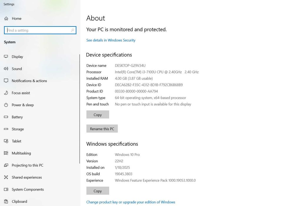Click device name DESKTOP-G29V34U

(130, 65)
